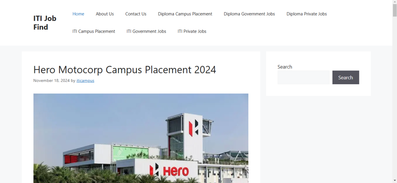Click the page vertical scrollbar thumb
Screen dimensions: 397x183
coord(394,10)
